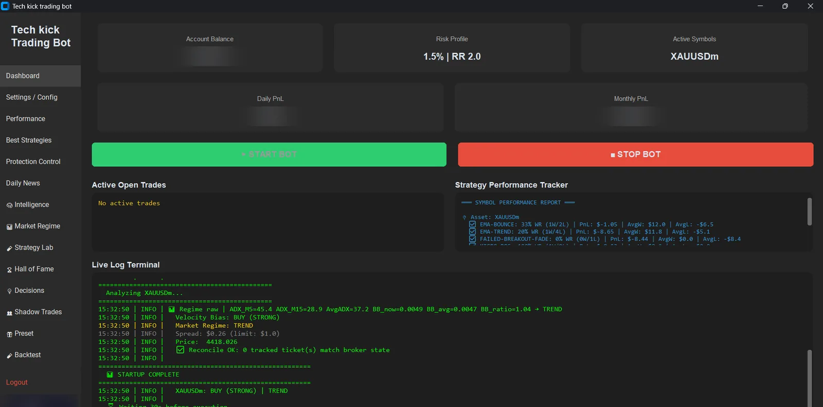Log out using the Logout link

pyautogui.click(x=17, y=382)
